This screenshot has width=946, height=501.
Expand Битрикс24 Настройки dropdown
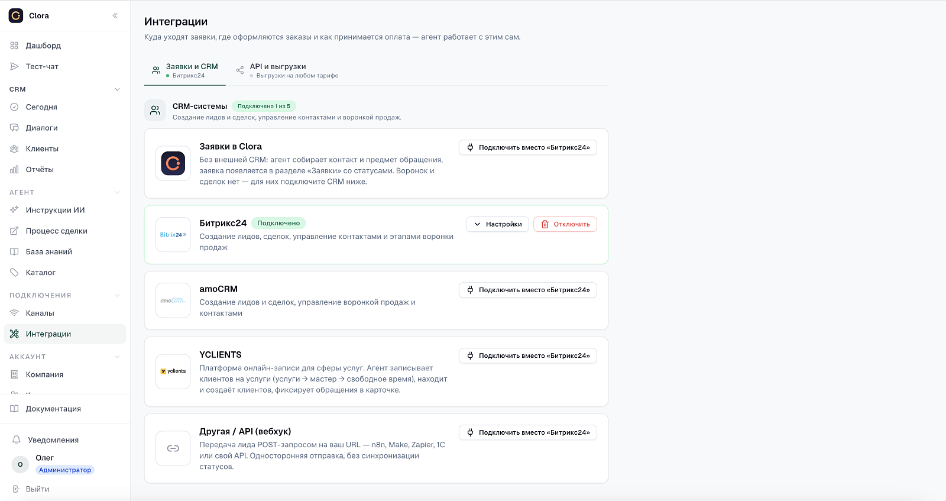(x=497, y=224)
